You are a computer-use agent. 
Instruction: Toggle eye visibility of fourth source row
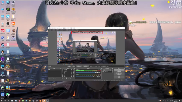tap(72, 74)
